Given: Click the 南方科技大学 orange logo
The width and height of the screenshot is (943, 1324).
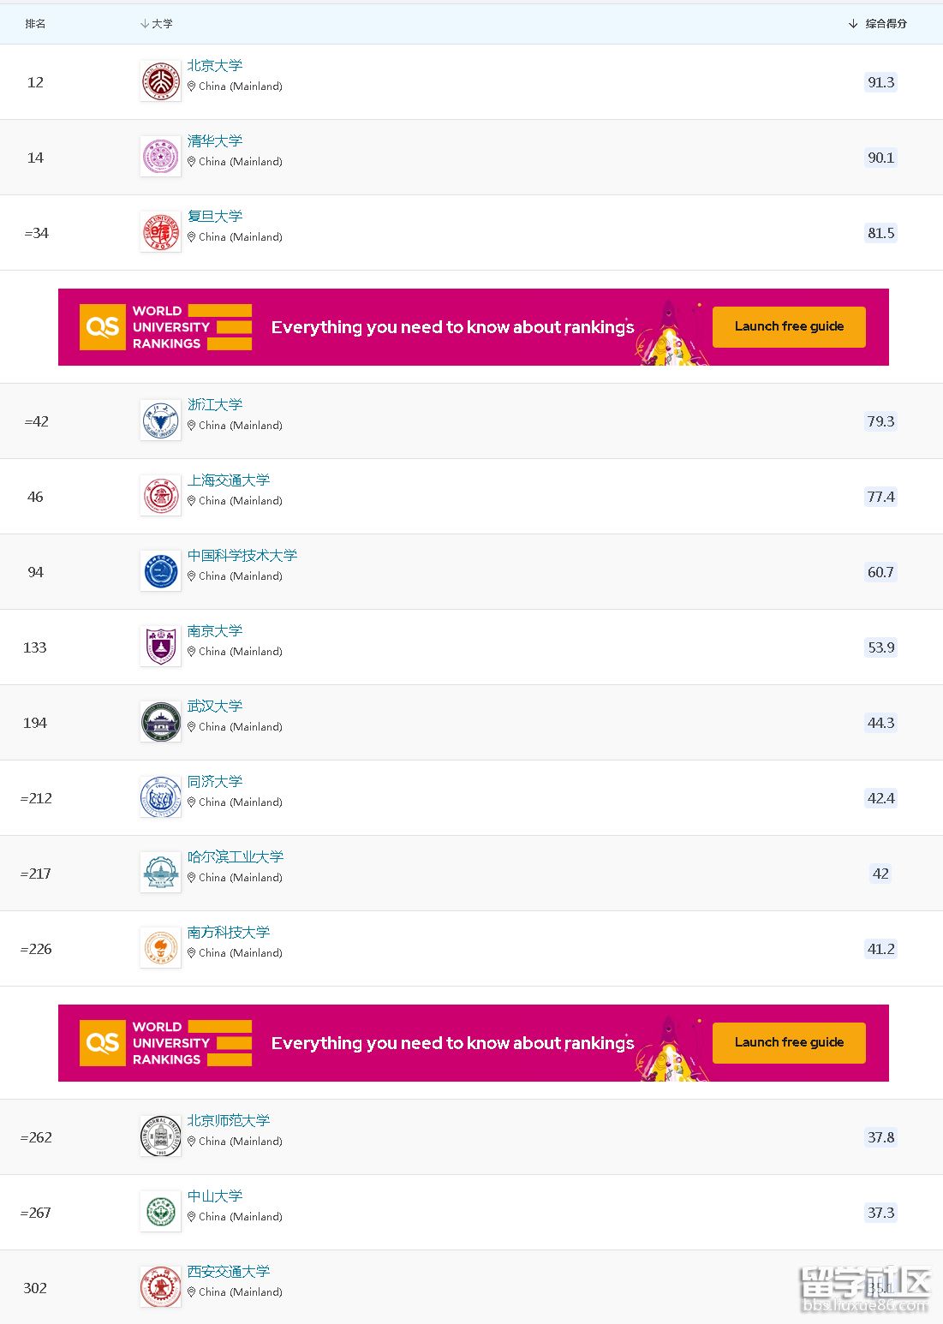Looking at the screenshot, I should [160, 948].
